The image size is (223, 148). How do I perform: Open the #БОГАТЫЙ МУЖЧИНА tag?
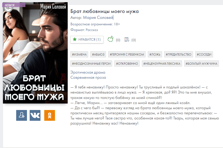point(201,64)
